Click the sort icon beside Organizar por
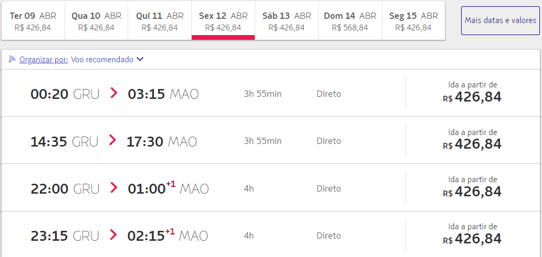The height and width of the screenshot is (257, 542). point(12,59)
